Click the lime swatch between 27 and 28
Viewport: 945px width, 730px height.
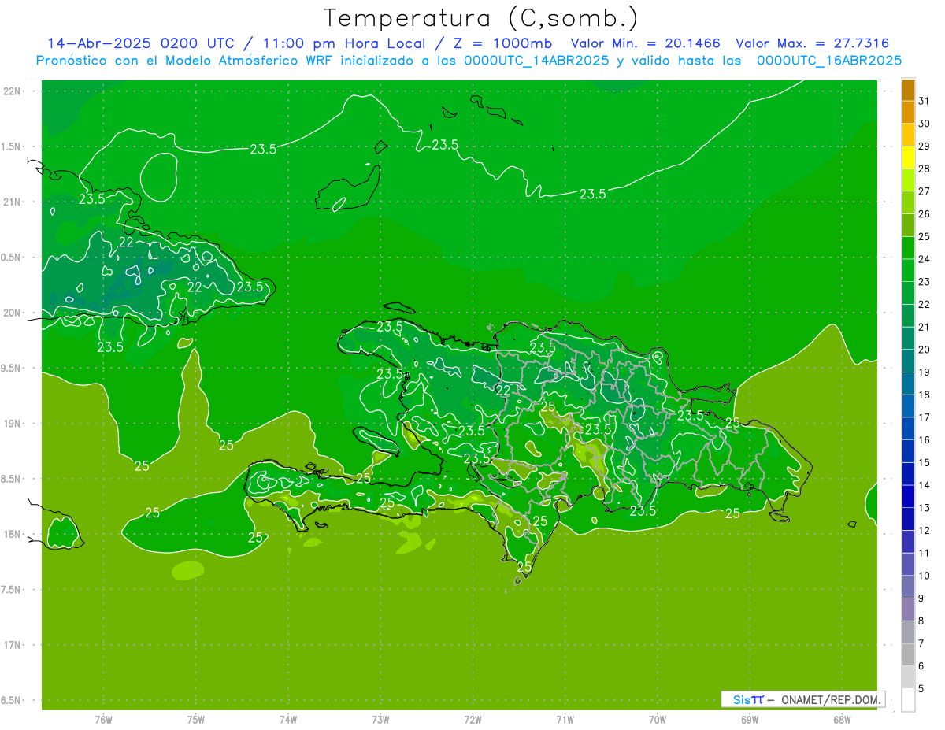908,180
